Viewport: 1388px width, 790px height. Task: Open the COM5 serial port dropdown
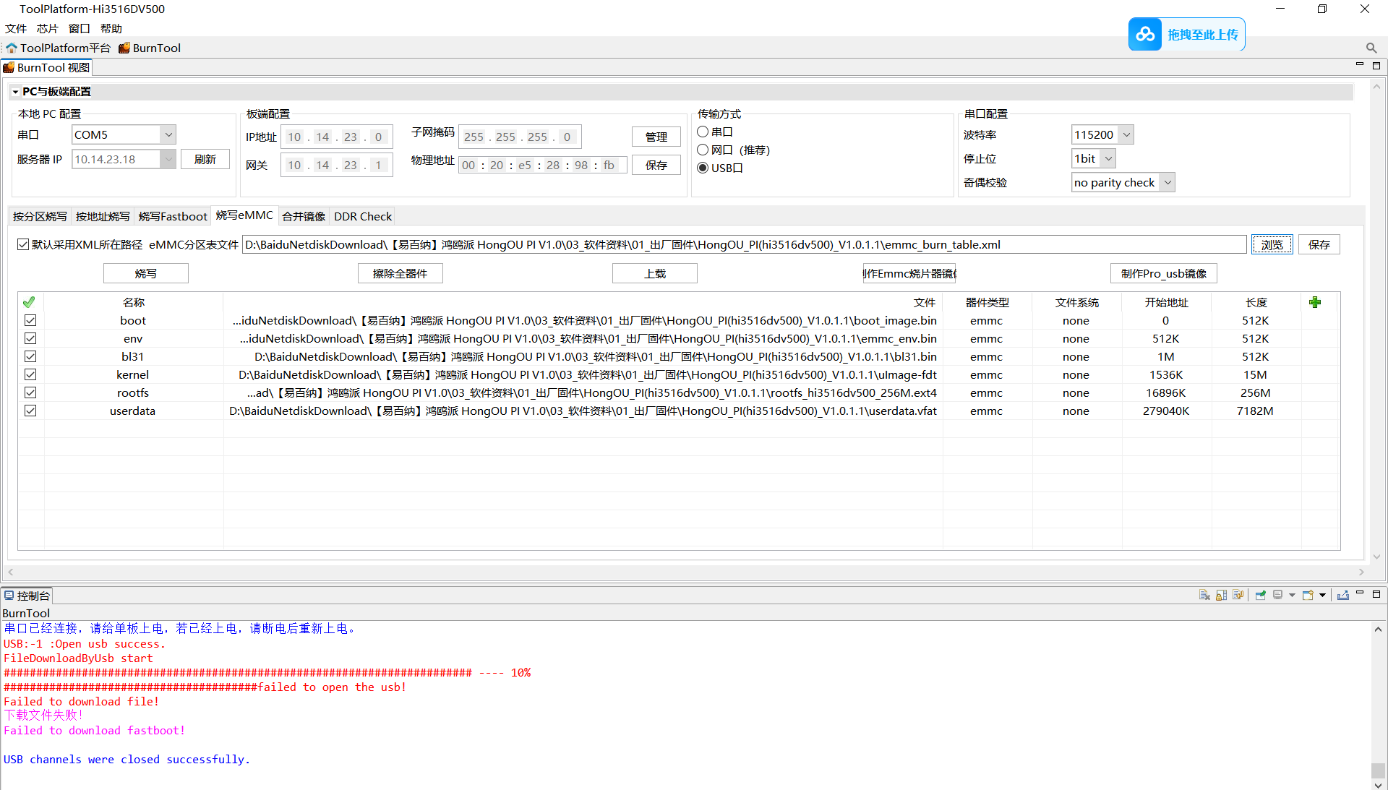(168, 134)
